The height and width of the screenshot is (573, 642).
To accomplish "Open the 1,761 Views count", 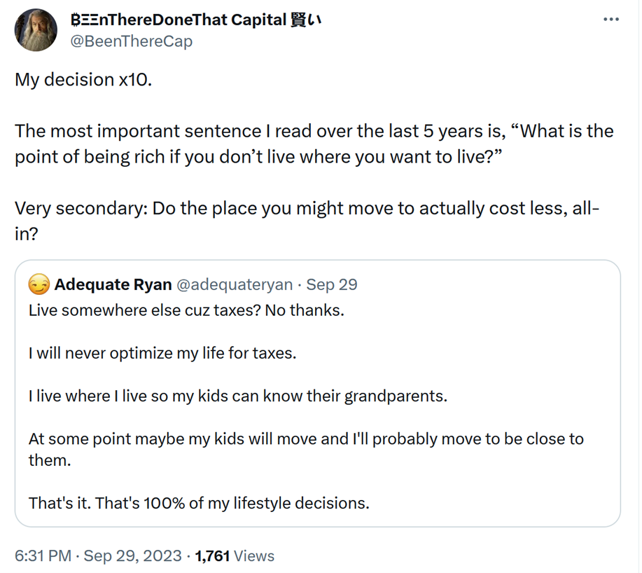I will [235, 555].
